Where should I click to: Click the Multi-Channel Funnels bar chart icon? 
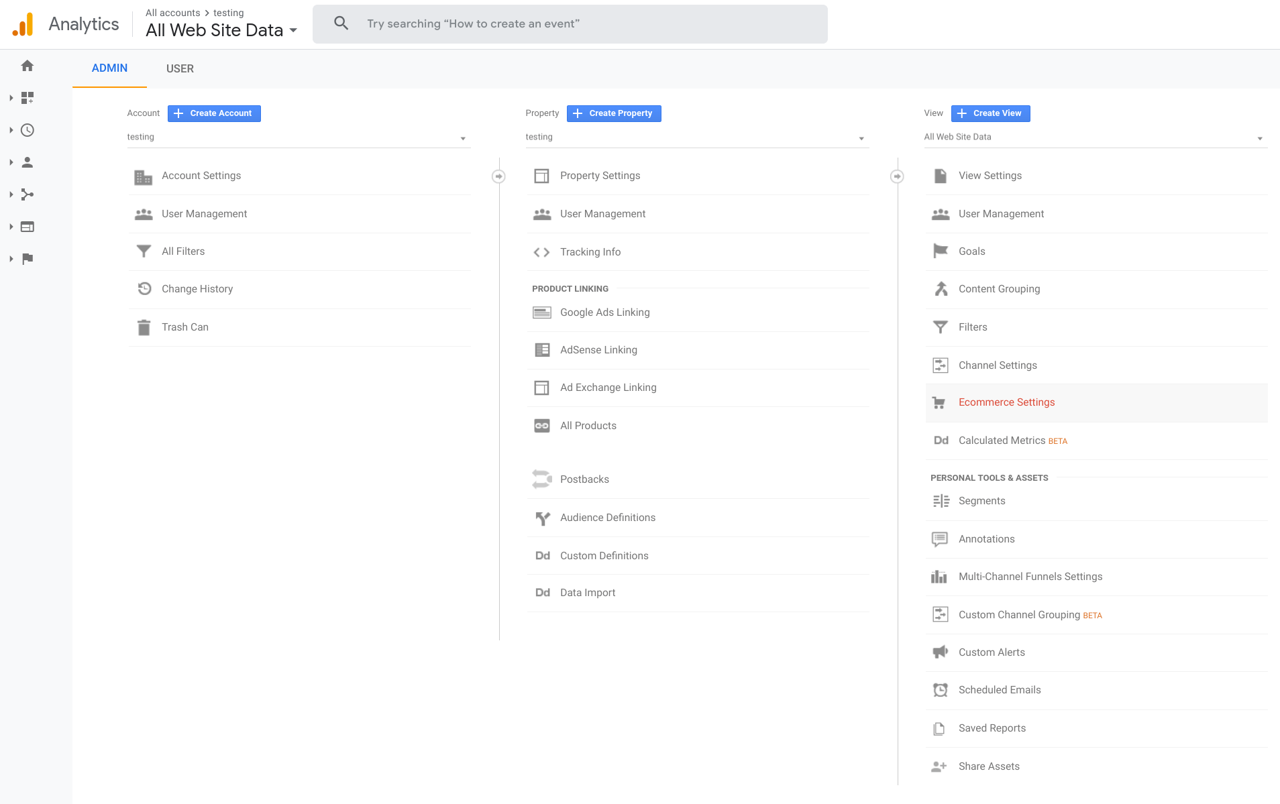939,577
